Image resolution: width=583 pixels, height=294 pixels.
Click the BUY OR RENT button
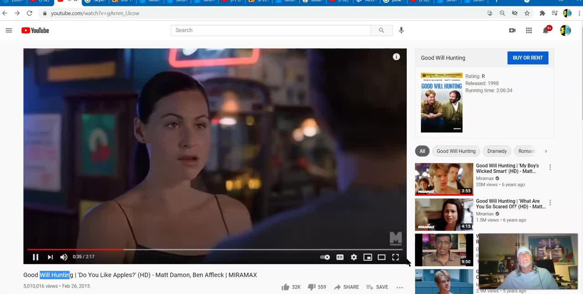[528, 58]
